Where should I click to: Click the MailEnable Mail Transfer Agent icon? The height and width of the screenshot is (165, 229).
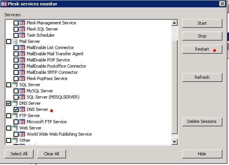click(x=22, y=54)
